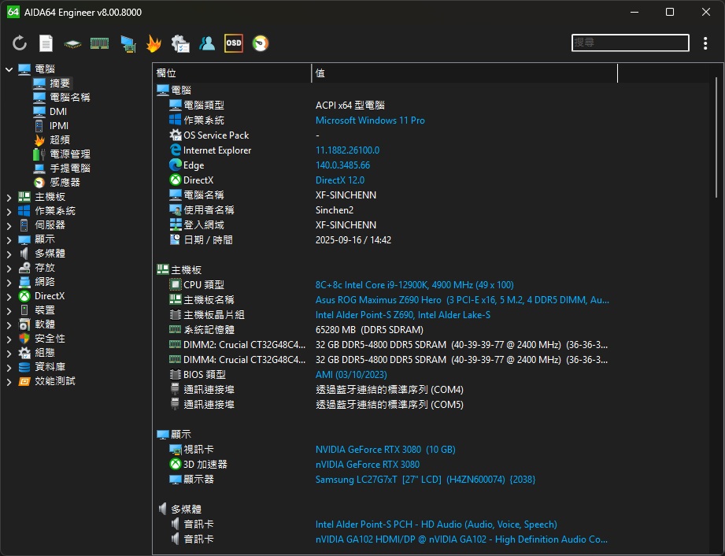725x556 pixels.
Task: Open the Intel Alder Point-S Z690 chipset link
Action: pos(403,315)
